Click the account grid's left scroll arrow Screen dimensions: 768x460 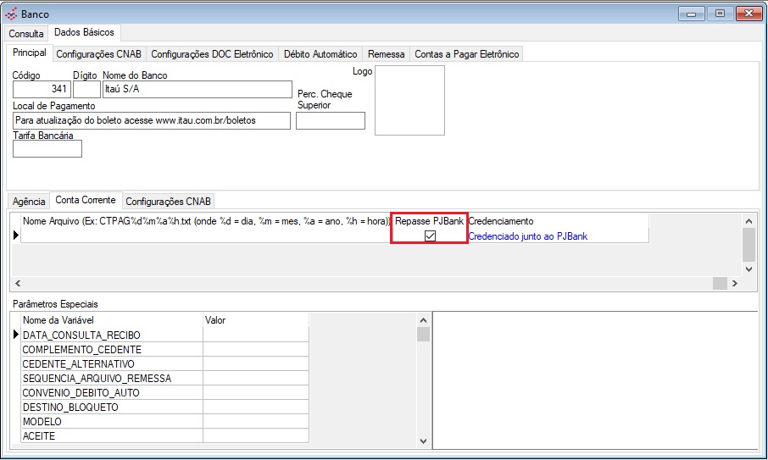(18, 283)
